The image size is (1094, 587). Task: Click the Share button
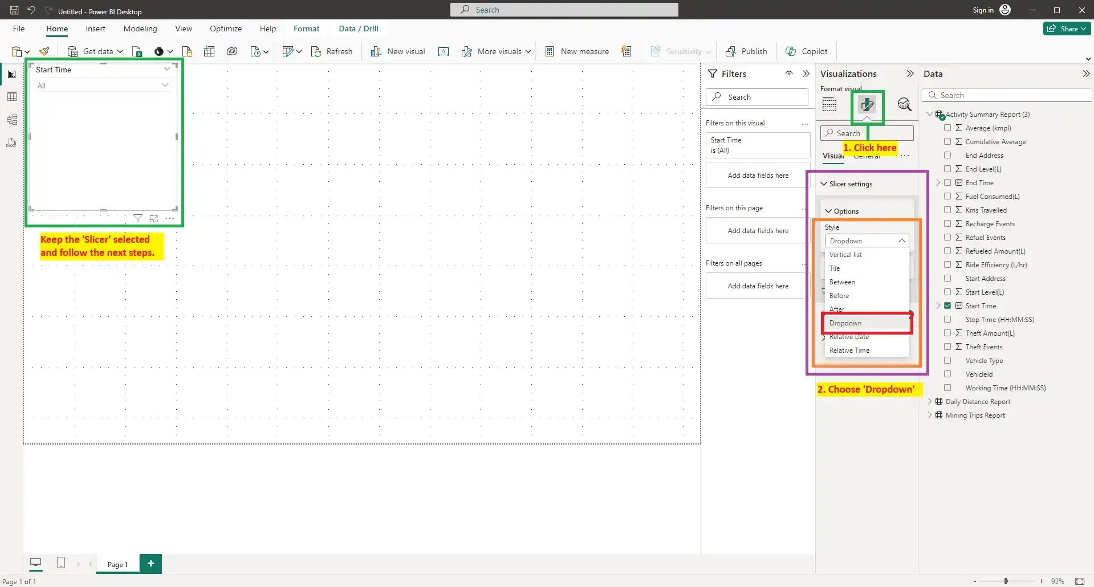[1067, 28]
